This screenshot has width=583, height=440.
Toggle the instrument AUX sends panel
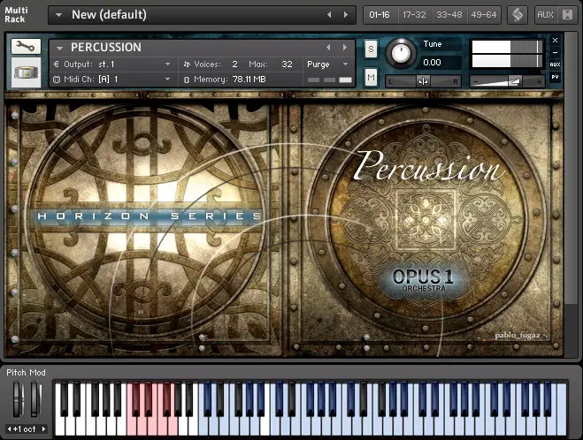click(x=555, y=64)
